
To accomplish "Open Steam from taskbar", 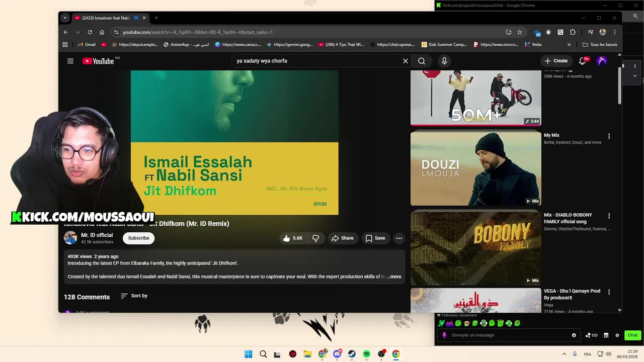I will pos(352,354).
